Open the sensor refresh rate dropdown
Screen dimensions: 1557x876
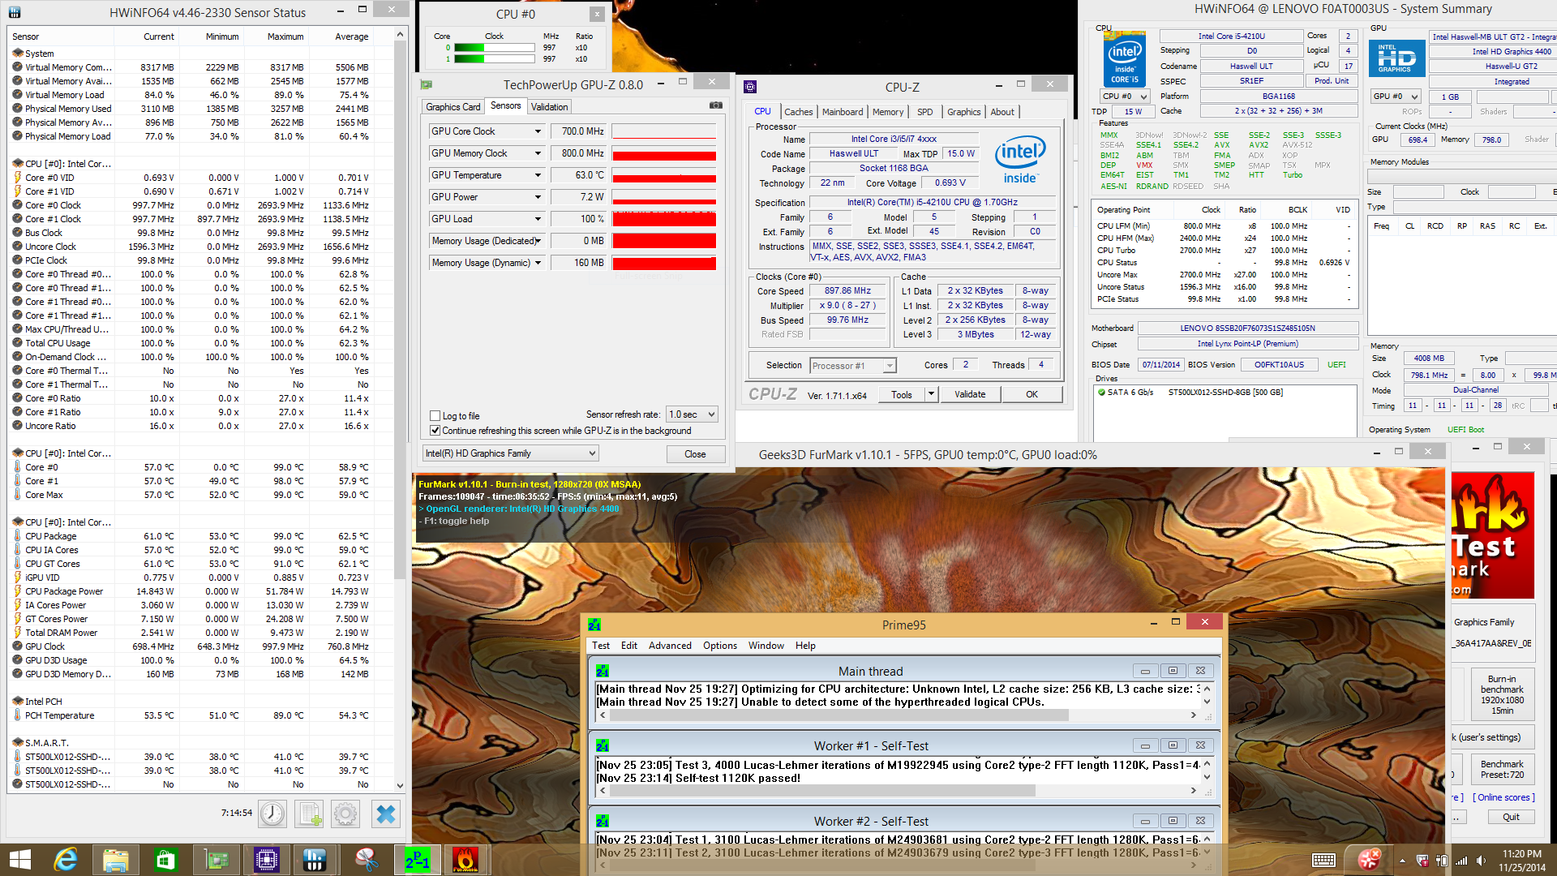(x=692, y=414)
